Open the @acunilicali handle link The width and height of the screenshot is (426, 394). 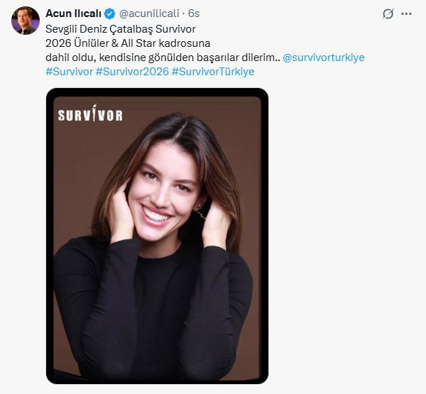(x=149, y=13)
